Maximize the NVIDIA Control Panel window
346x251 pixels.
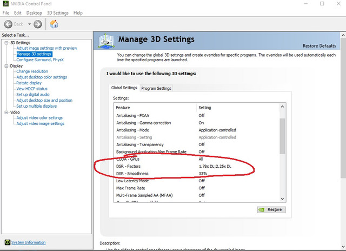tap(322, 4)
